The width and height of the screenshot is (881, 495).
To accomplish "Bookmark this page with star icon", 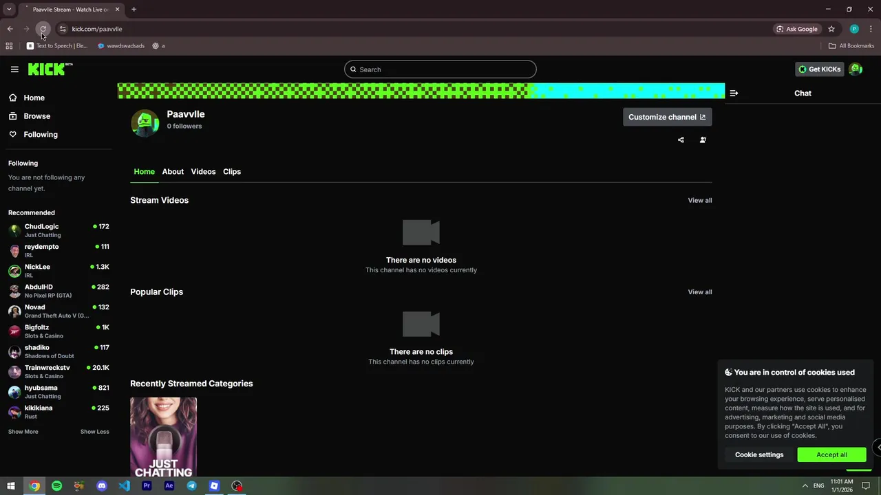I will [x=831, y=29].
